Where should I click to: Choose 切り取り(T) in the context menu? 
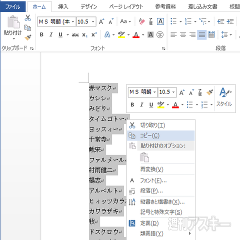(160, 125)
